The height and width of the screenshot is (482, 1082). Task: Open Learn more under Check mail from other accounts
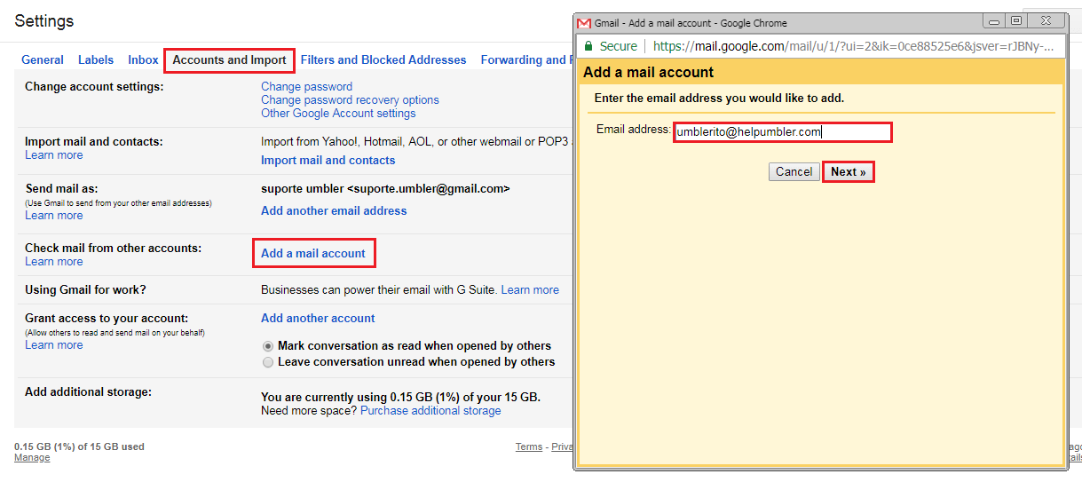coord(53,262)
